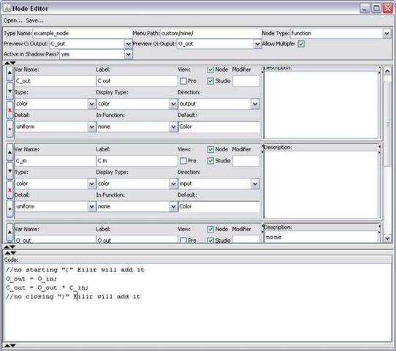Open the Node Type dropdown
The image size is (396, 351).
[387, 34]
